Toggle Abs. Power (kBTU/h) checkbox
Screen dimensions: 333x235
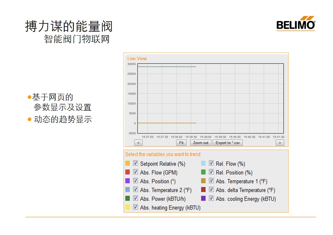[136, 198]
